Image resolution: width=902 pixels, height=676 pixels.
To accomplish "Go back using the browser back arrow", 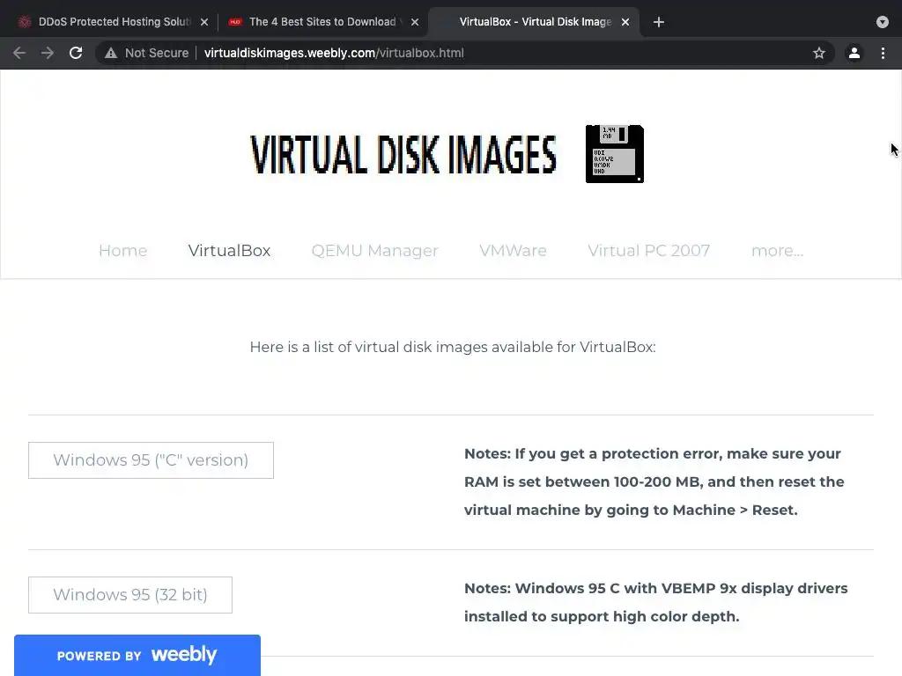I will [19, 53].
